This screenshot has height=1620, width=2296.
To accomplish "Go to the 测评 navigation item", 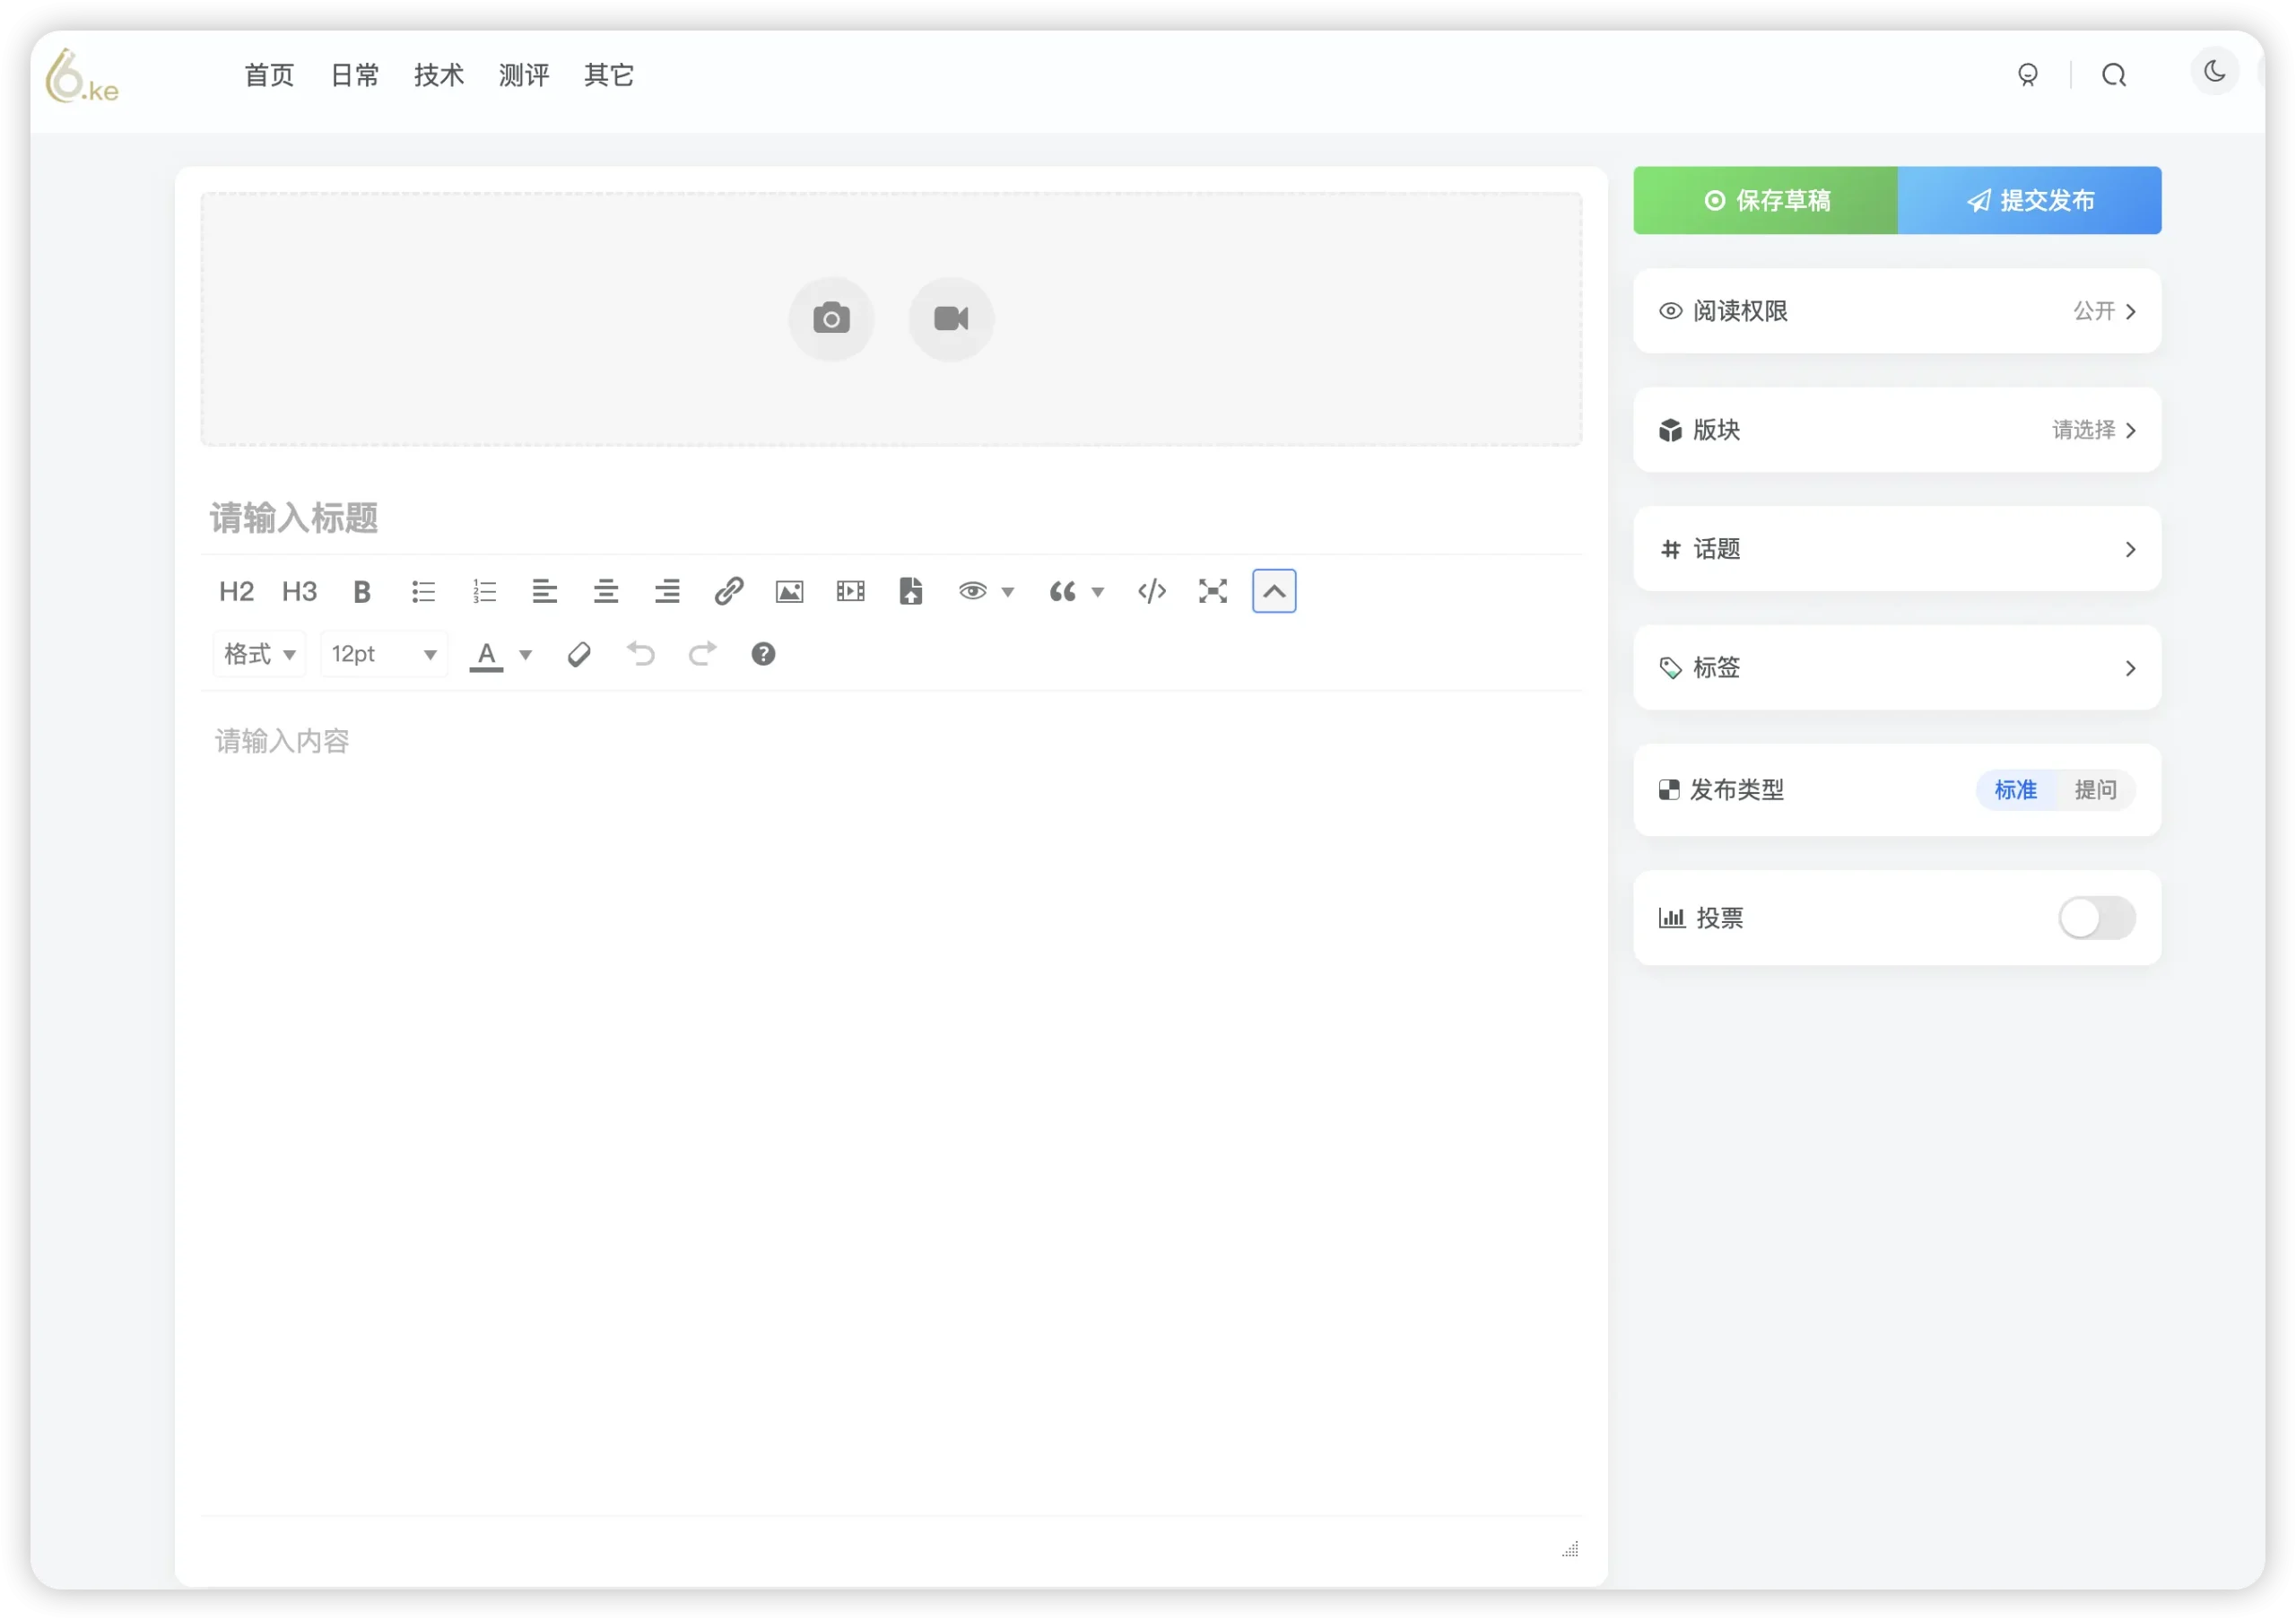I will [524, 75].
